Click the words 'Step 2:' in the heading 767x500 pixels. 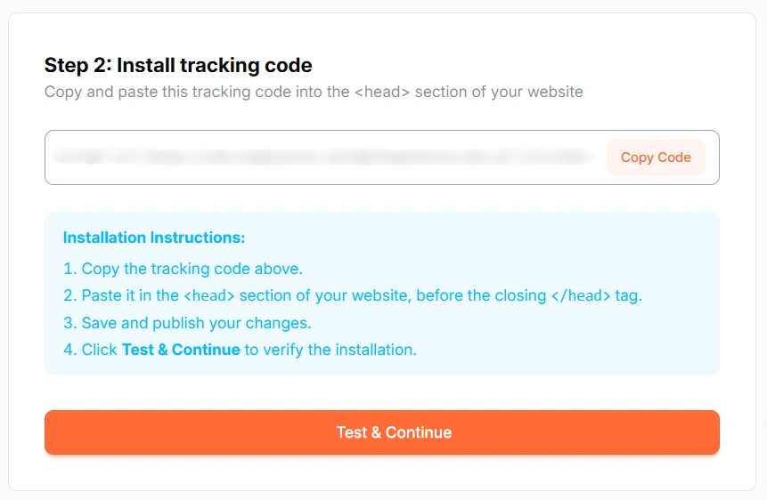pos(78,65)
